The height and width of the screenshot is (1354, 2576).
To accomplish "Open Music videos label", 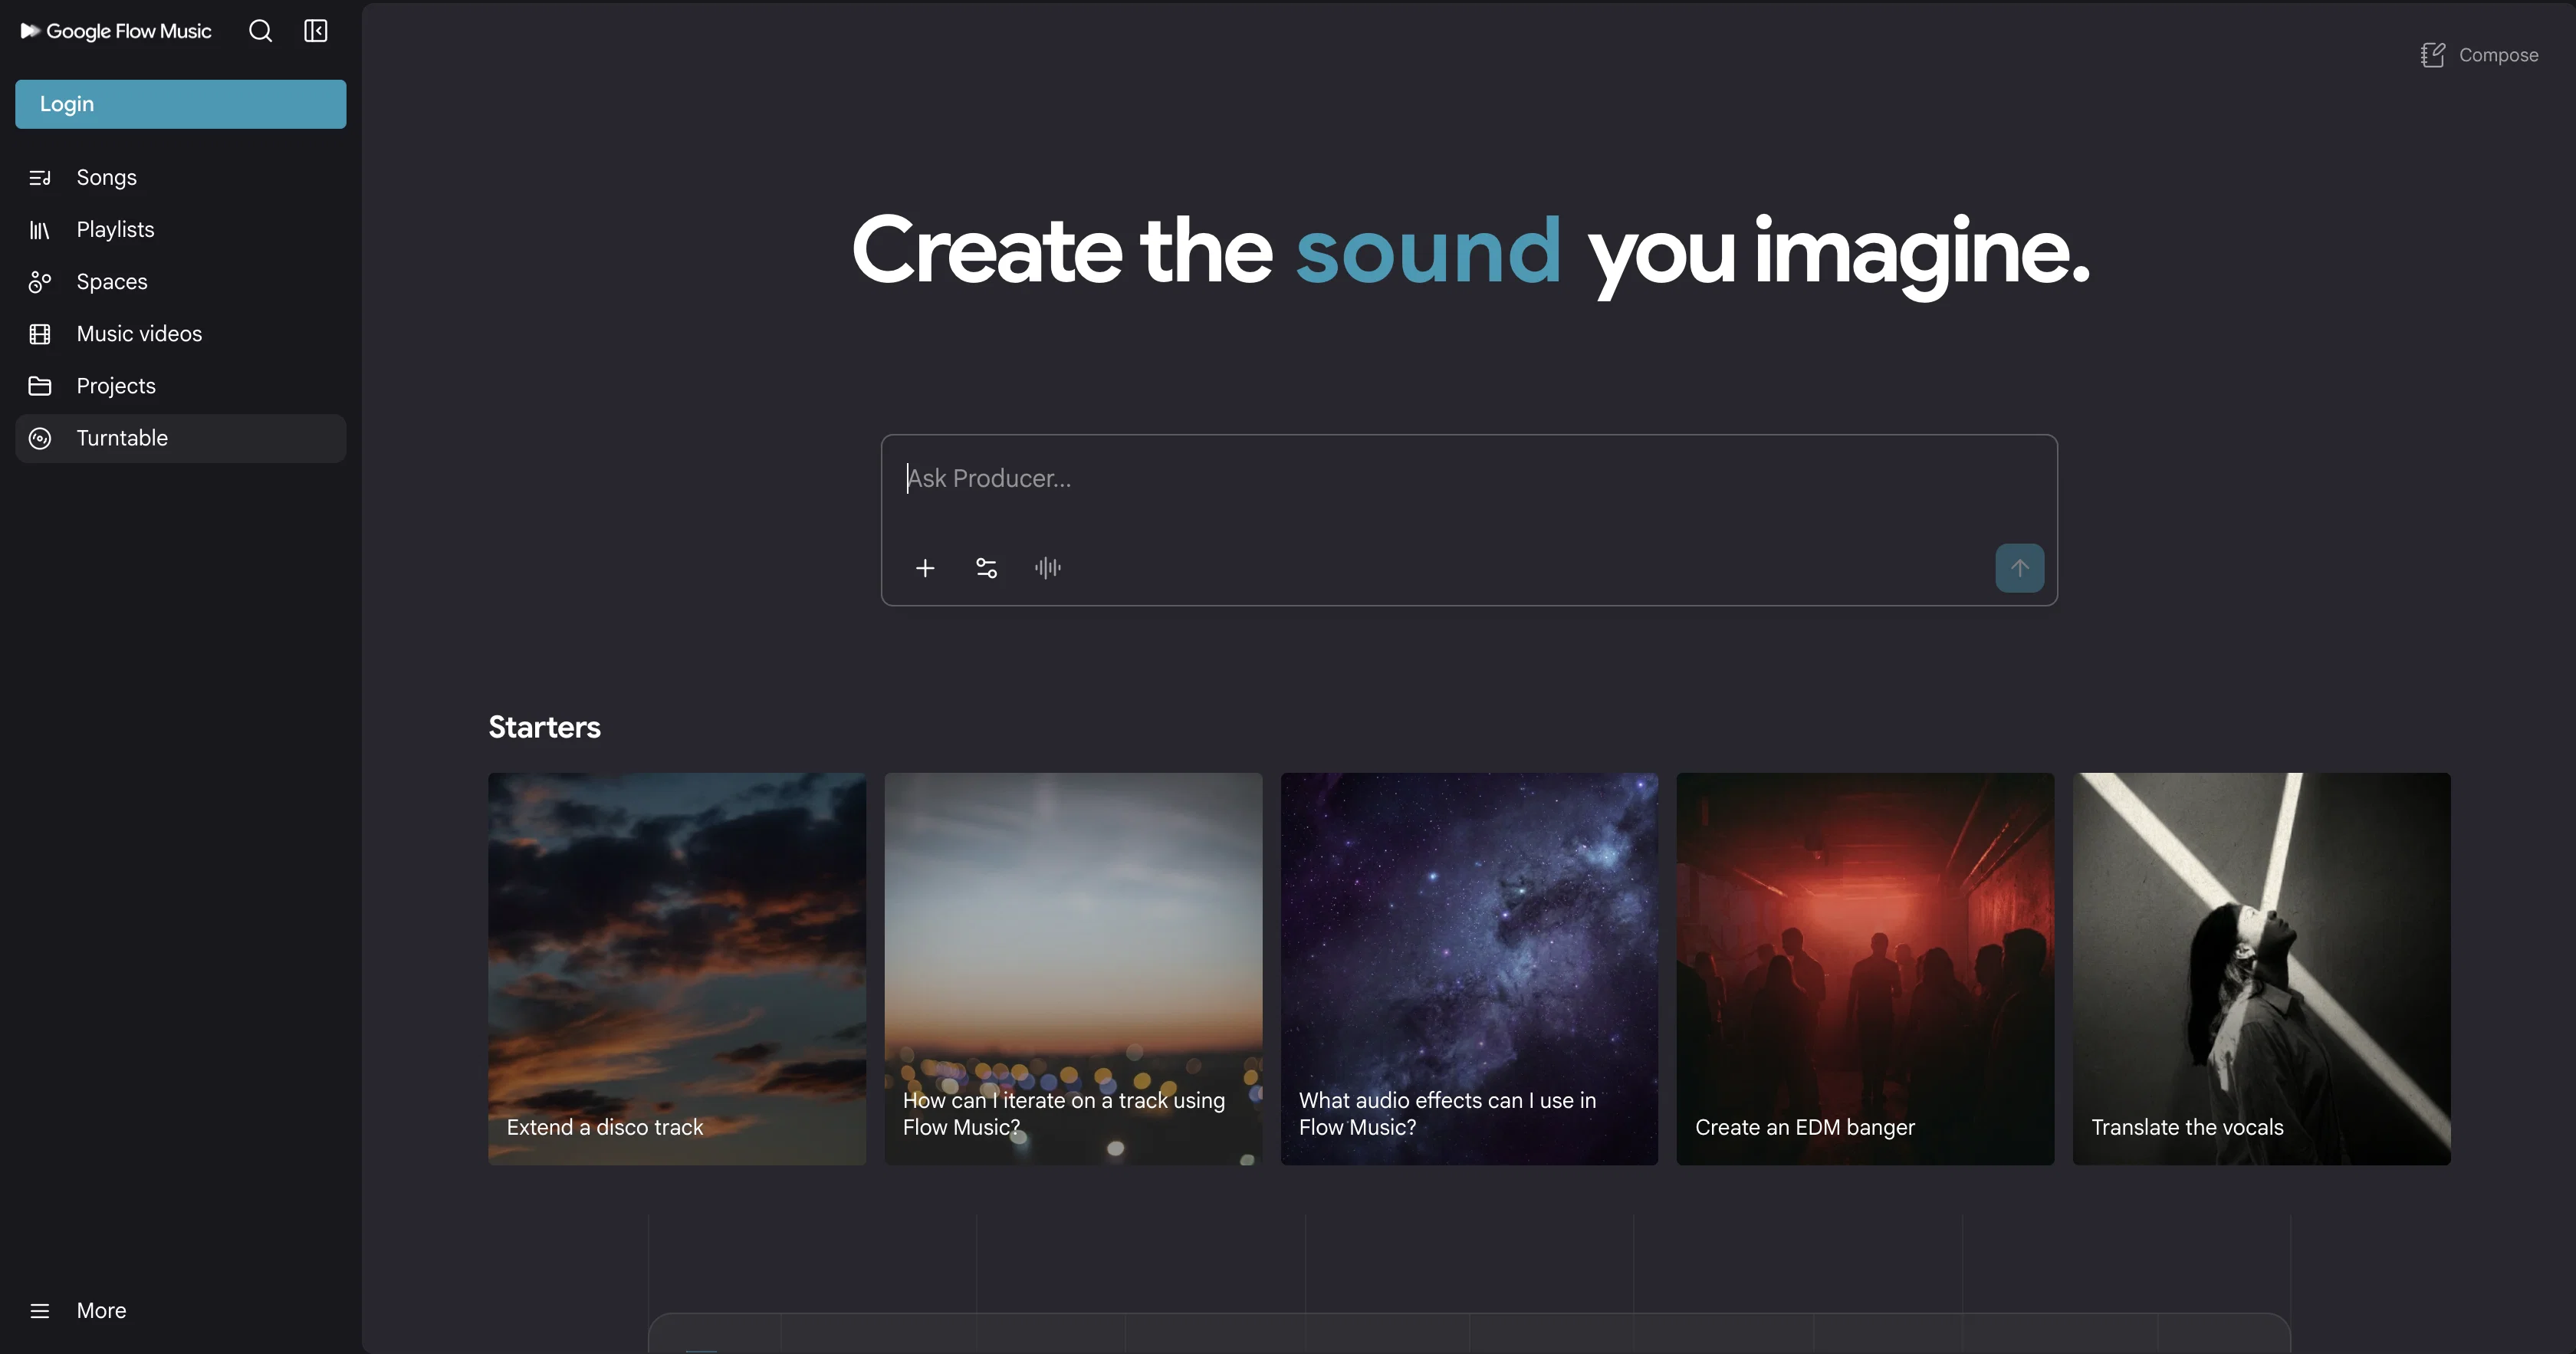I will (140, 334).
